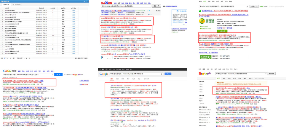This screenshot has height=129, width=286.
Task: Jump to last page in records pager
Action: click(27, 58)
